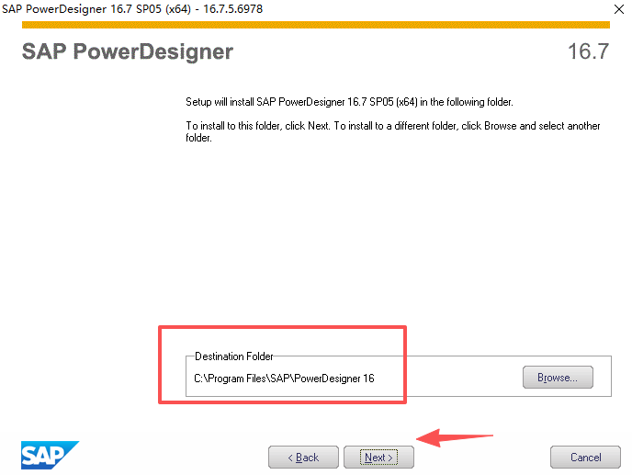This screenshot has height=475, width=632.
Task: Click the 'Destination Folder' group label
Action: coord(233,356)
